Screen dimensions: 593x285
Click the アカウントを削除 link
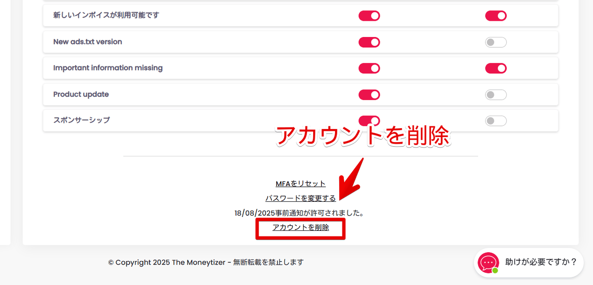tap(301, 228)
